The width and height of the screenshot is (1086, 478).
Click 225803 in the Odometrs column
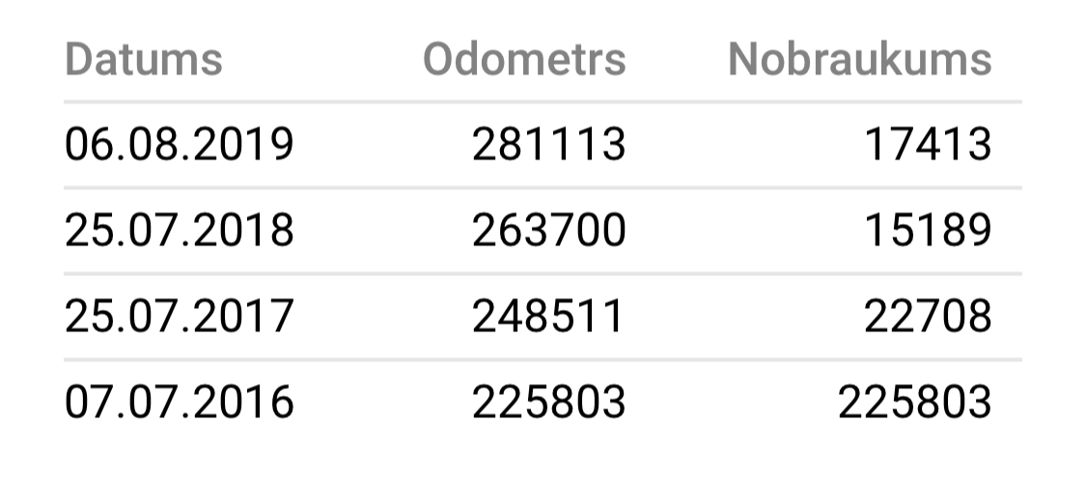[x=548, y=402]
